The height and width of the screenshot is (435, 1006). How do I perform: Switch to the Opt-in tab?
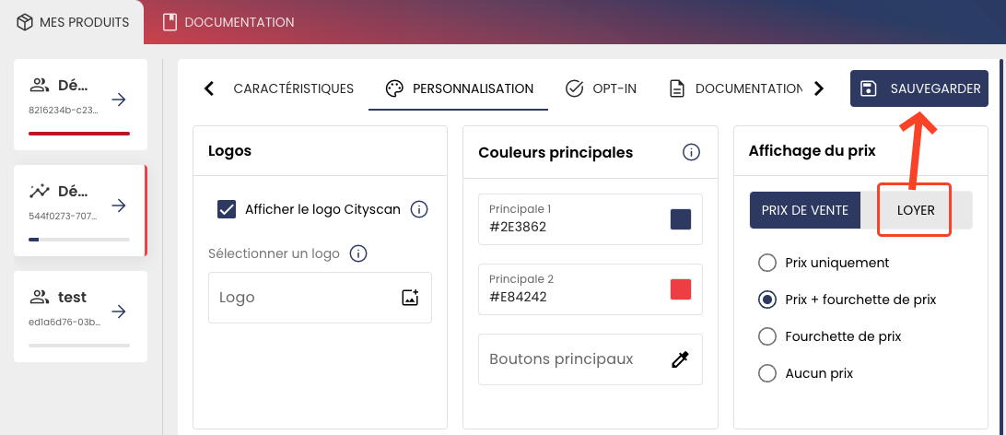602,88
